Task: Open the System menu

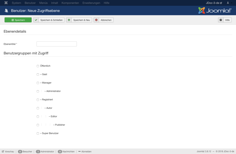Action: coord(17,3)
